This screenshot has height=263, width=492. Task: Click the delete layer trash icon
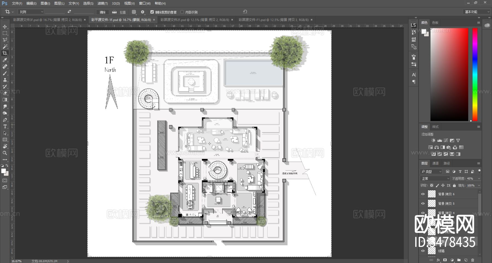(x=473, y=260)
